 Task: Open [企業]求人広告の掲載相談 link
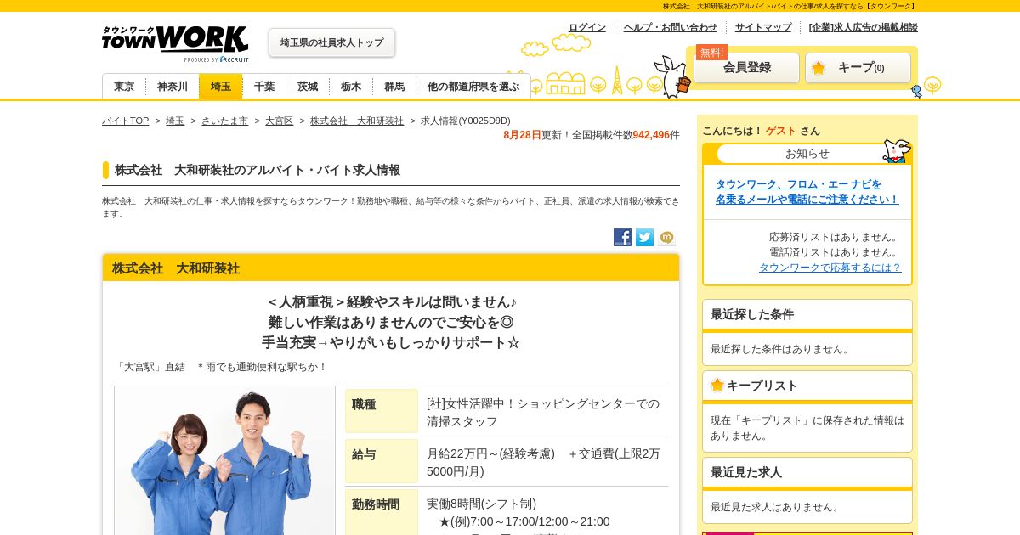(x=864, y=27)
